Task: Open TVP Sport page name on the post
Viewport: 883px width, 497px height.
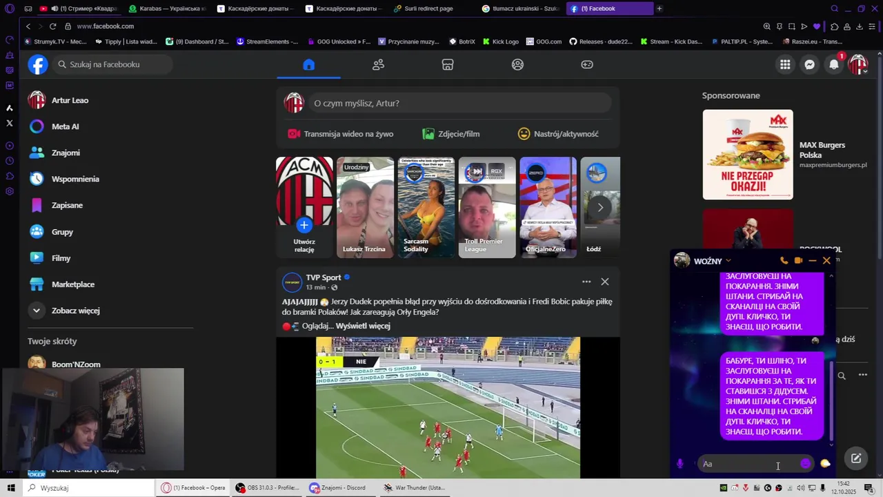Action: point(324,277)
